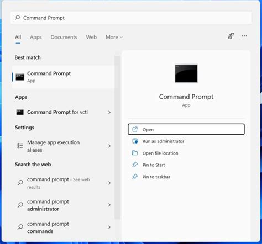Select Run as administrator
Image resolution: width=262 pixels, height=244 pixels.
pyautogui.click(x=186, y=141)
